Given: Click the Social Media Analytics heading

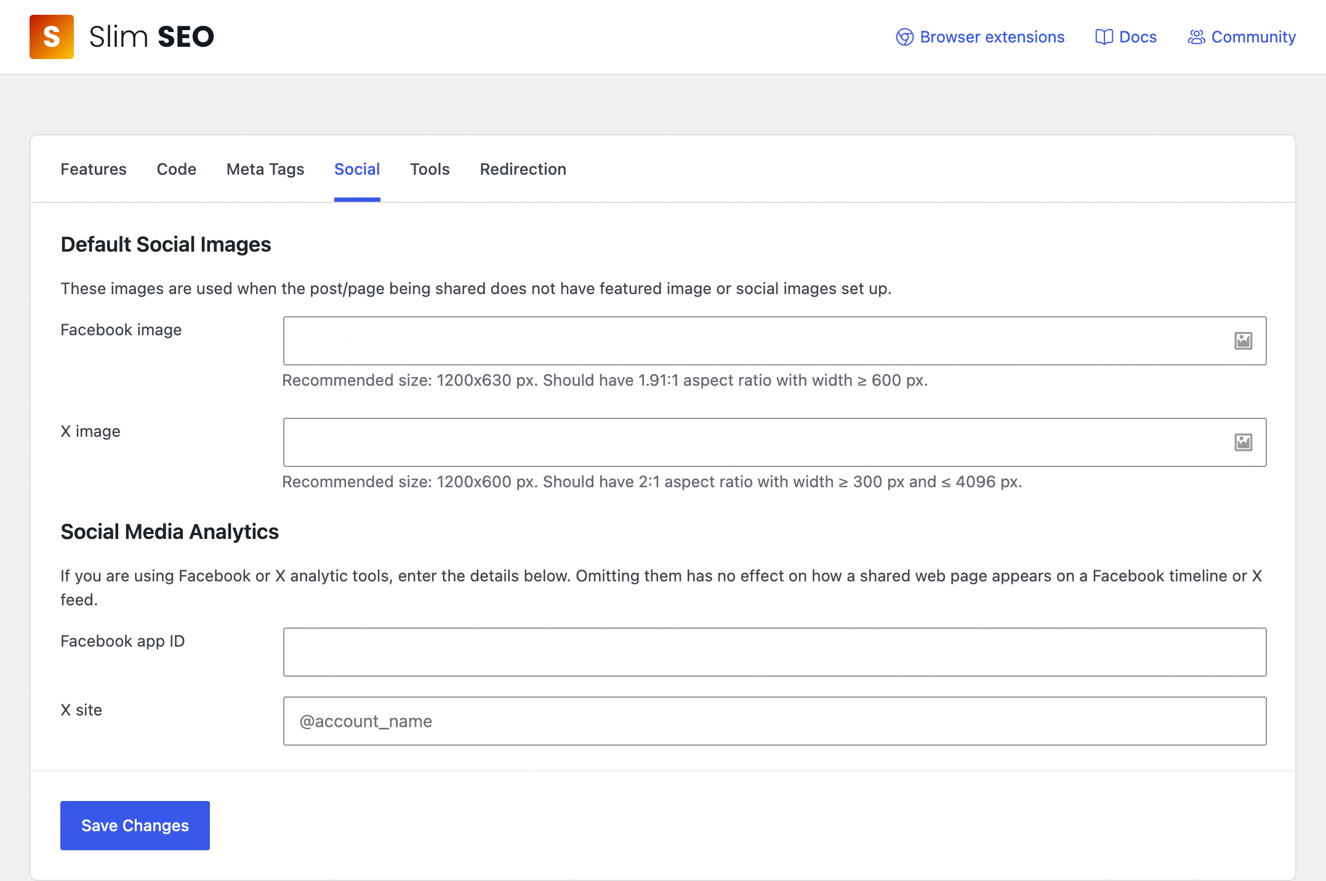Looking at the screenshot, I should 169,532.
